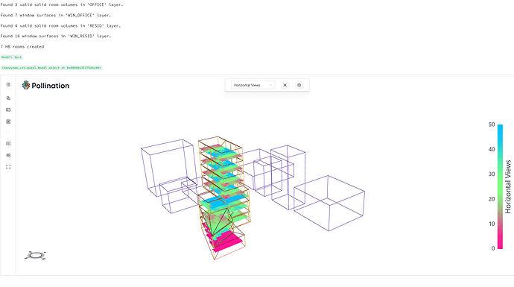
Task: Select the large purple wireframe box on right
Action: (x=329, y=204)
